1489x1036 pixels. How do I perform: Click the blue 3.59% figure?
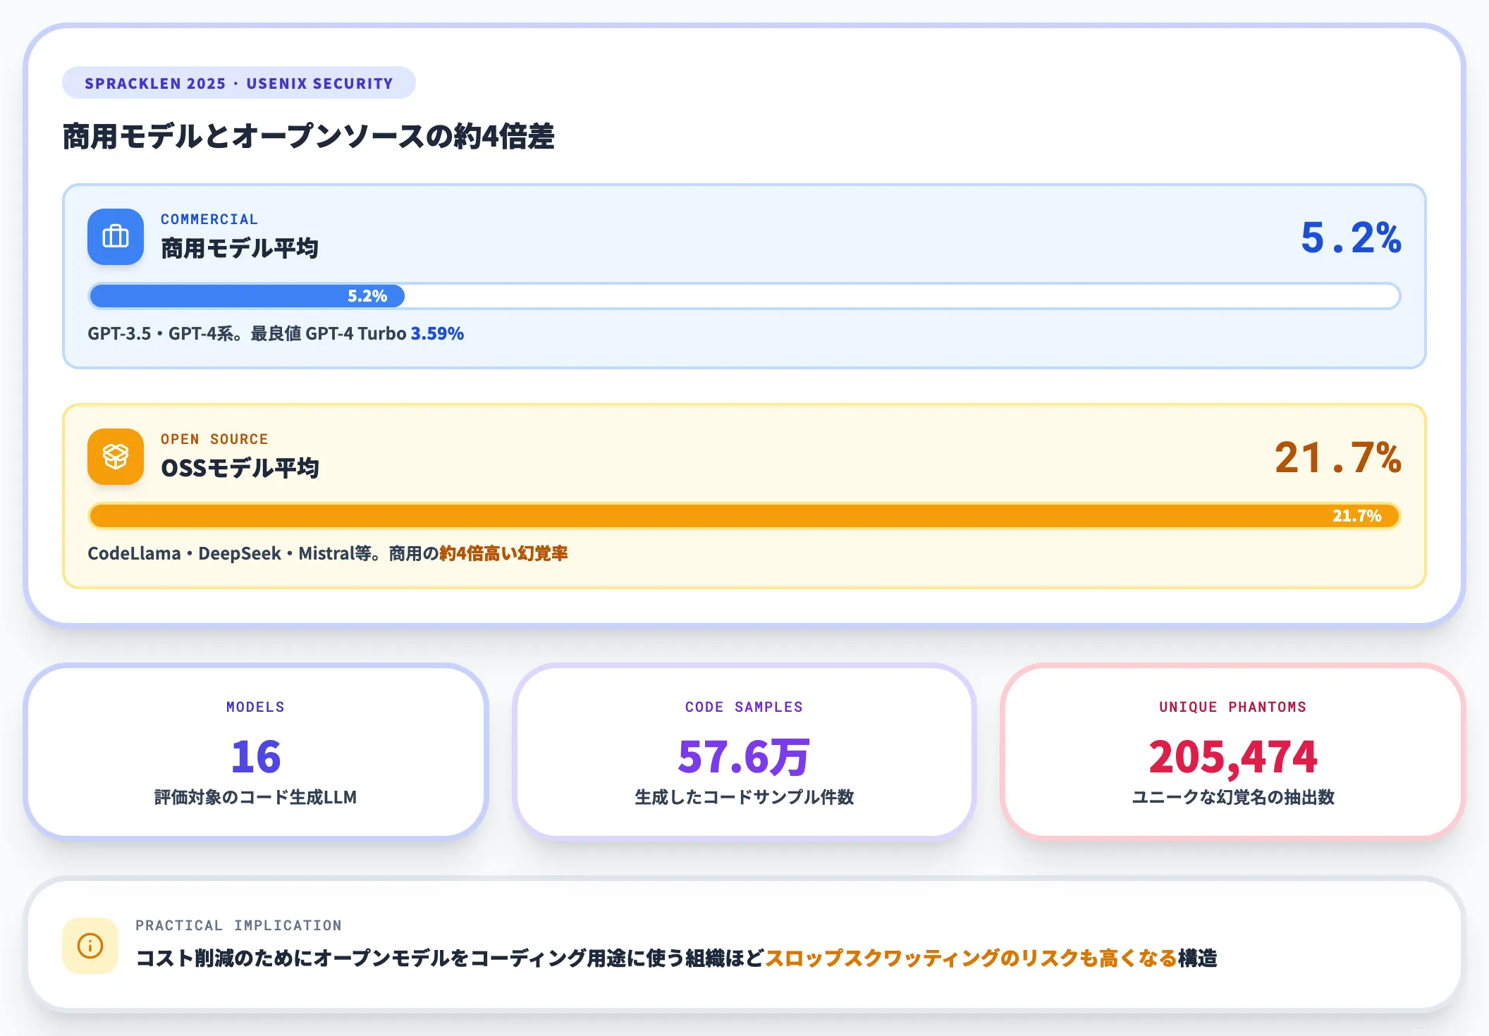(x=437, y=333)
